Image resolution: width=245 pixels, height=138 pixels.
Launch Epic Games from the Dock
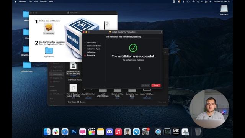pyautogui.click(x=176, y=132)
